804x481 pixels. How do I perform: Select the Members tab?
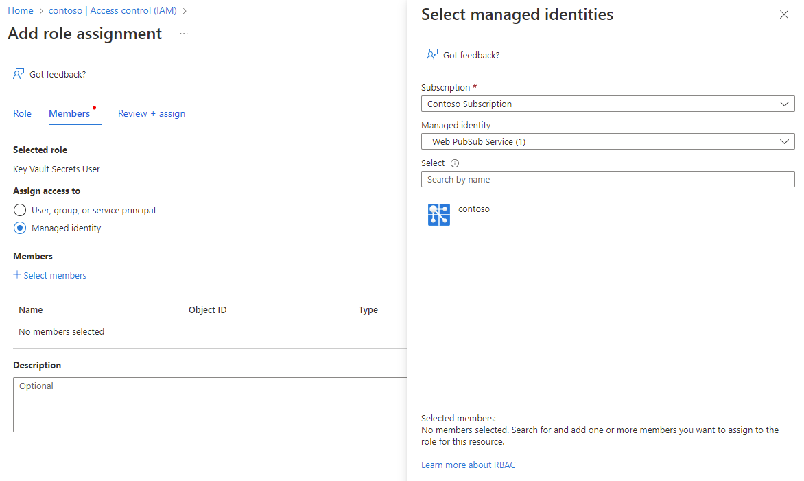69,113
